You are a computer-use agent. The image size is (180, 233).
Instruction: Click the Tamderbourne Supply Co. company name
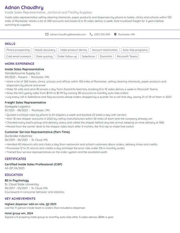[22, 73]
